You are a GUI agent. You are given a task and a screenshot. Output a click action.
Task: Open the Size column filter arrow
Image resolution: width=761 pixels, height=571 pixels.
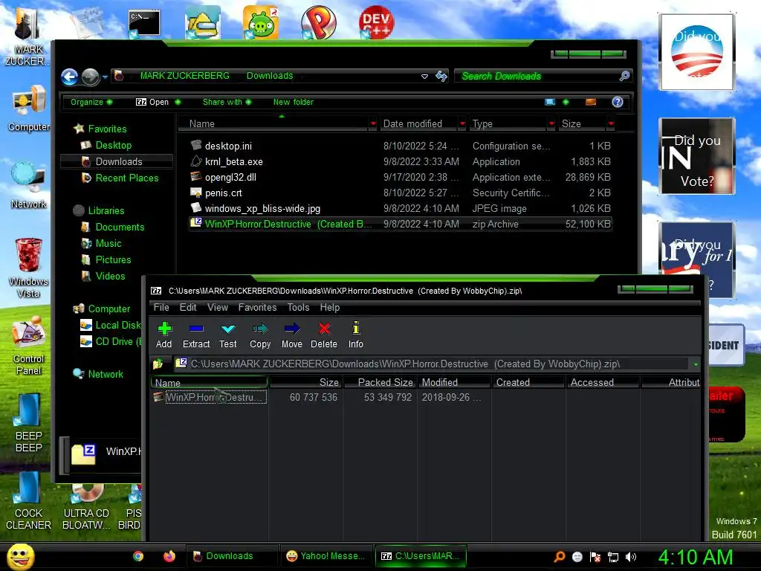point(611,124)
